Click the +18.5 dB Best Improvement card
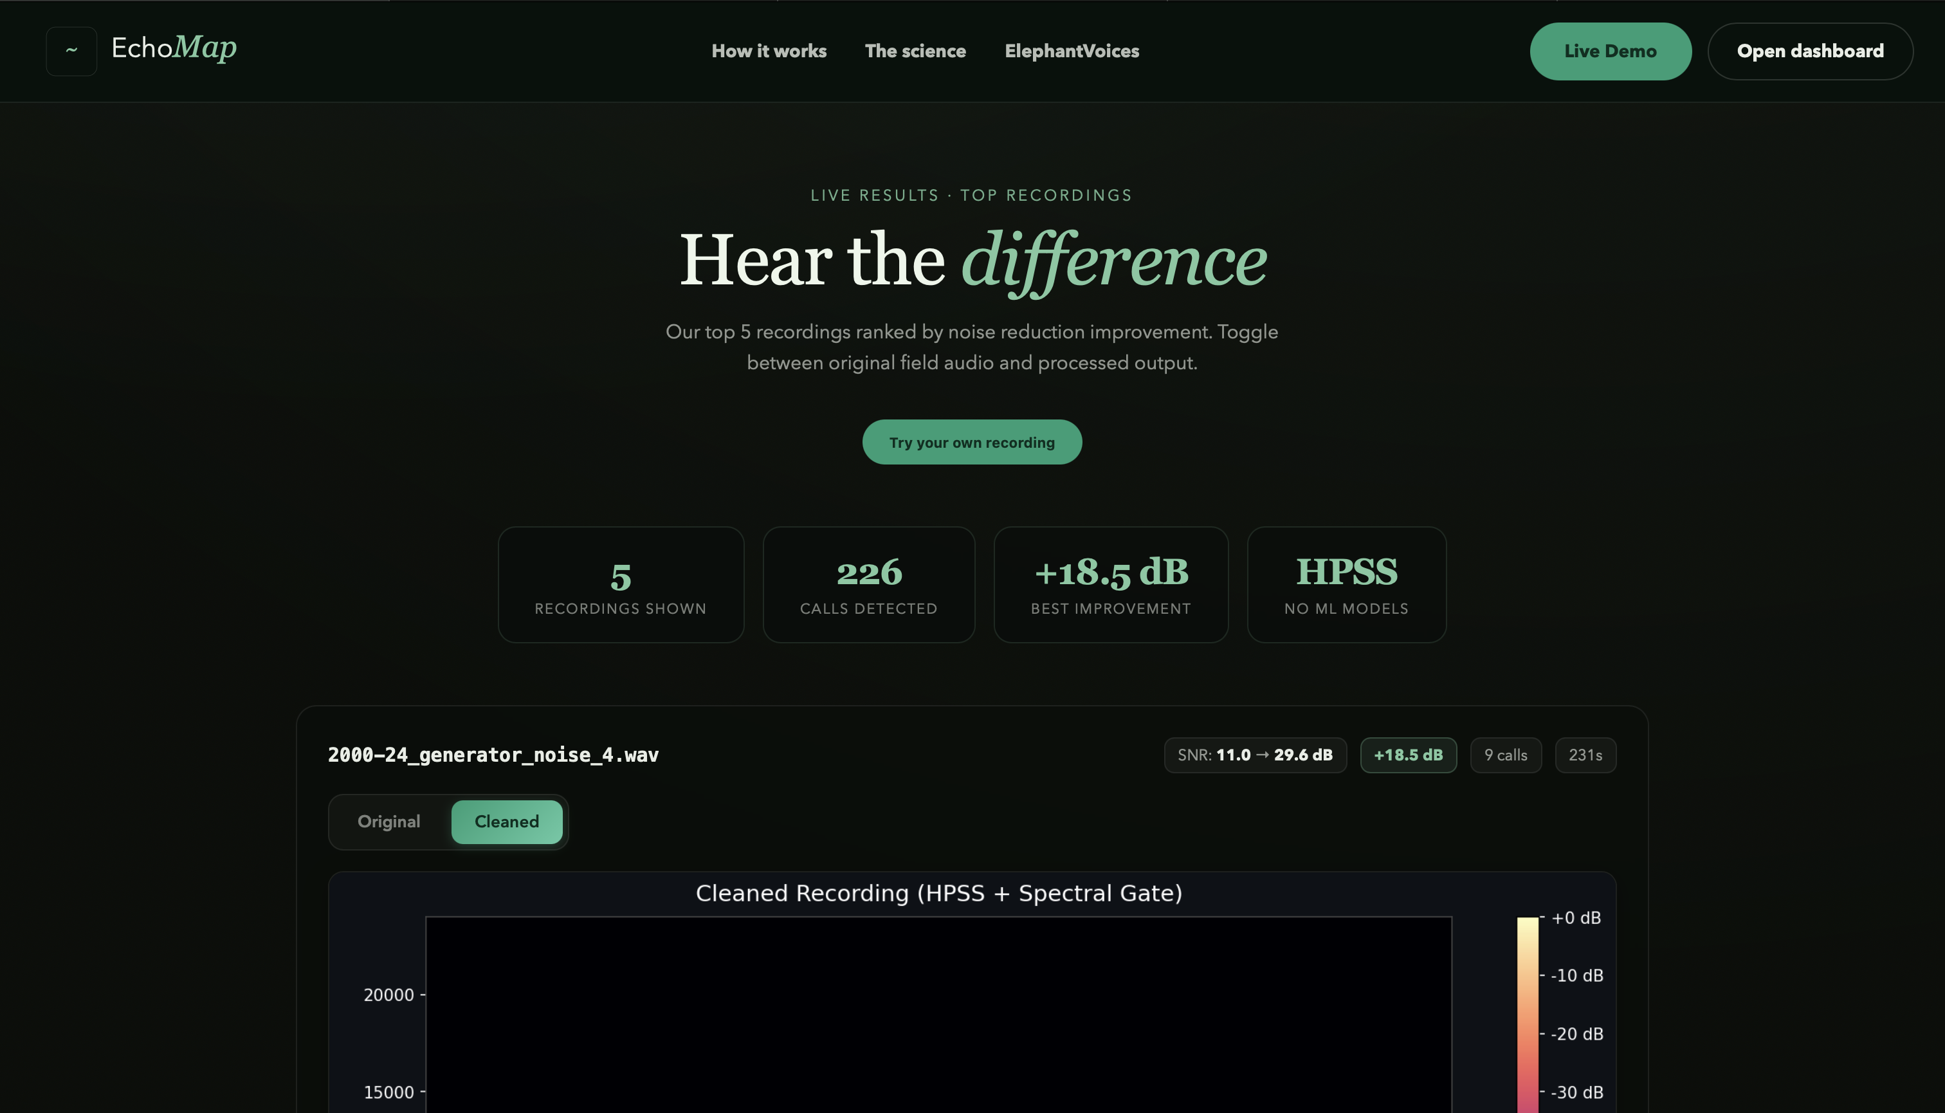Viewport: 1945px width, 1113px height. point(1110,584)
